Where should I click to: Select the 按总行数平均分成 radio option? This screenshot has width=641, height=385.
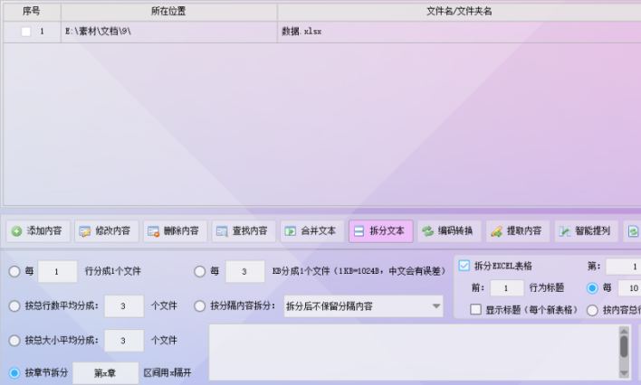click(14, 306)
